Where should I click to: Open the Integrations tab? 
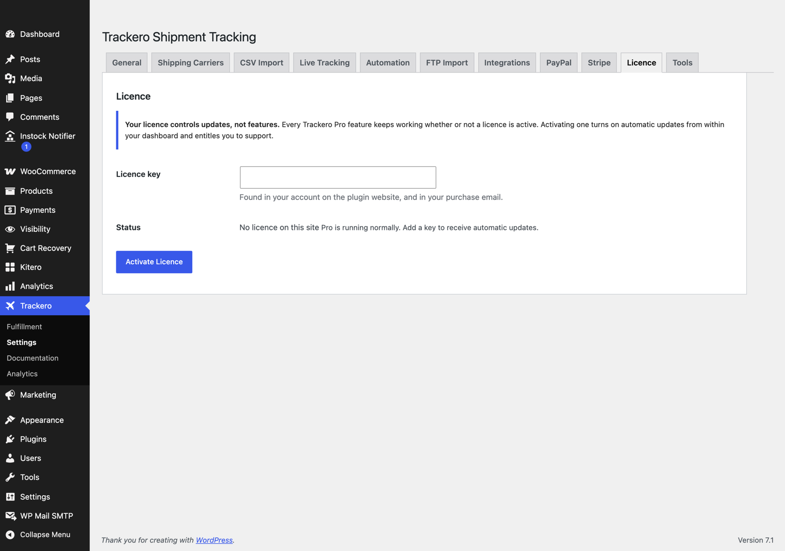point(507,63)
